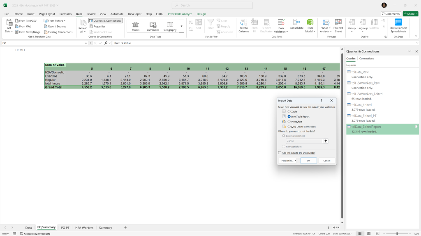This screenshot has width=421, height=236.
Task: Open the Comments button
Action: coord(391,14)
